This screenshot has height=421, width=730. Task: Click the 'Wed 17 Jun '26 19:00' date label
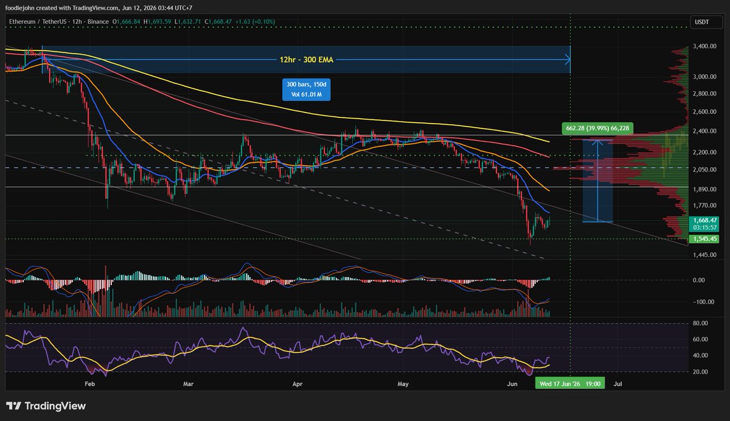pyautogui.click(x=569, y=384)
